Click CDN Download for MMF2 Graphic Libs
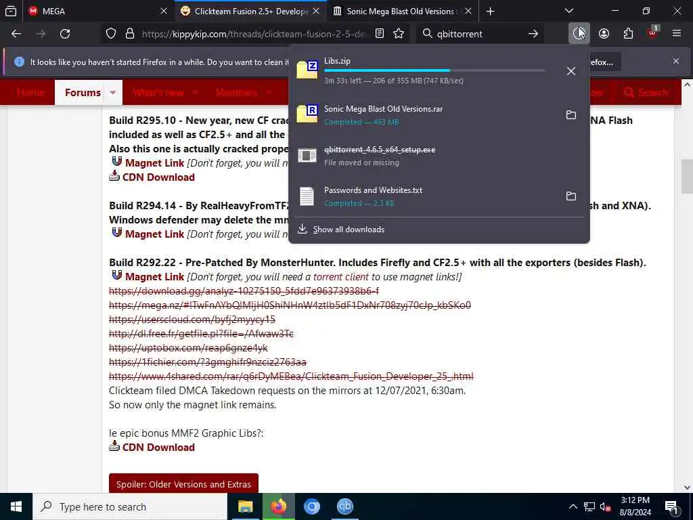This screenshot has height=520, width=693. tap(158, 447)
